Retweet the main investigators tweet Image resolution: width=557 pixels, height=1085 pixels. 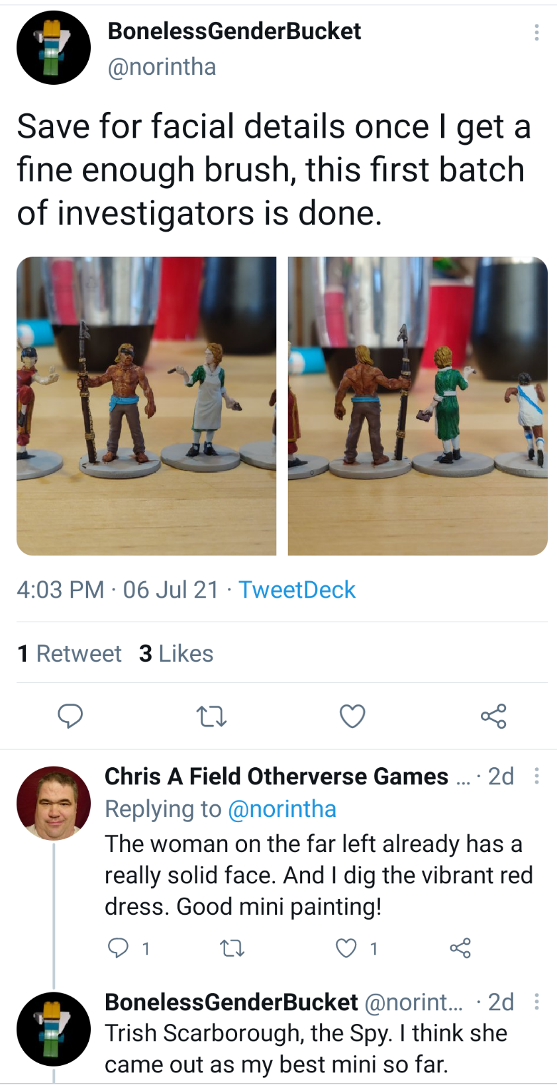212,716
